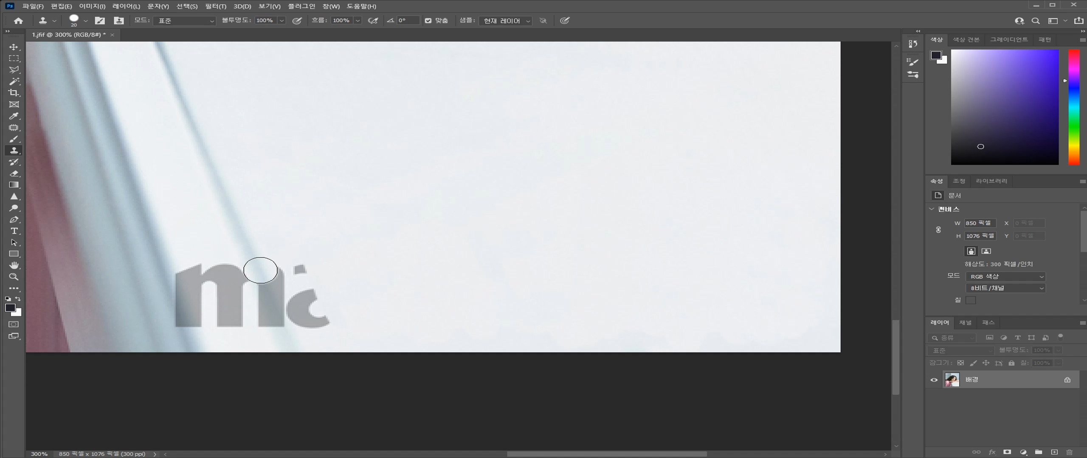Toggle the width-height link constraint icon
The width and height of the screenshot is (1087, 458).
click(x=938, y=229)
